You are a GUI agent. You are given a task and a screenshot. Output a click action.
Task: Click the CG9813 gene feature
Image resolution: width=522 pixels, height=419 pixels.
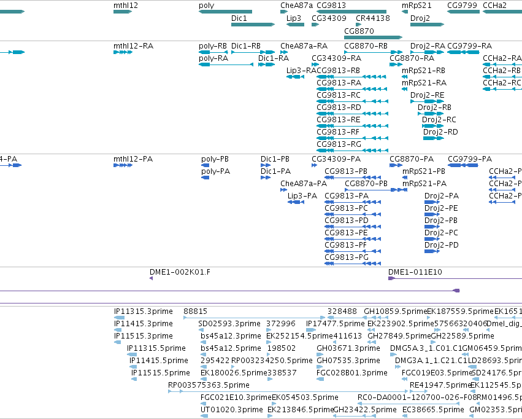pos(351,12)
